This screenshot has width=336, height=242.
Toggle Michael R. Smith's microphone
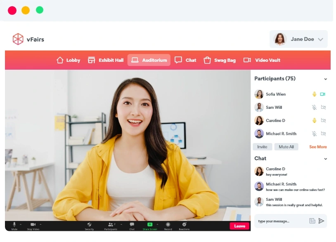[x=315, y=134]
